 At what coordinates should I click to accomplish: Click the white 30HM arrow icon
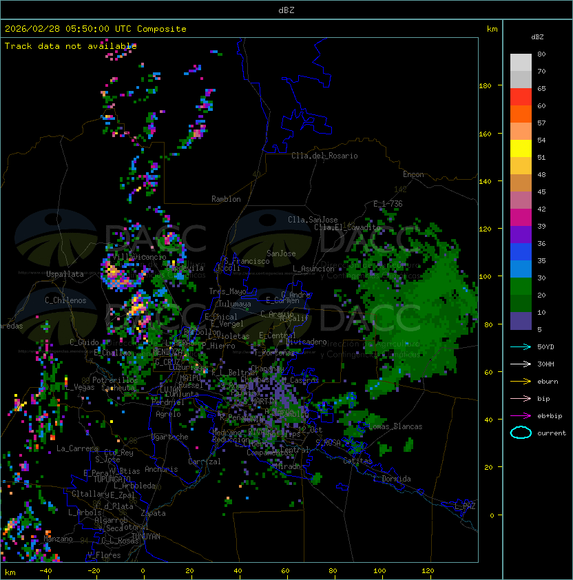point(521,364)
